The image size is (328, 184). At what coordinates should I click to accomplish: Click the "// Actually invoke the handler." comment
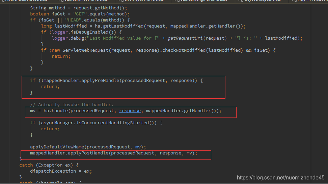pos(72,104)
